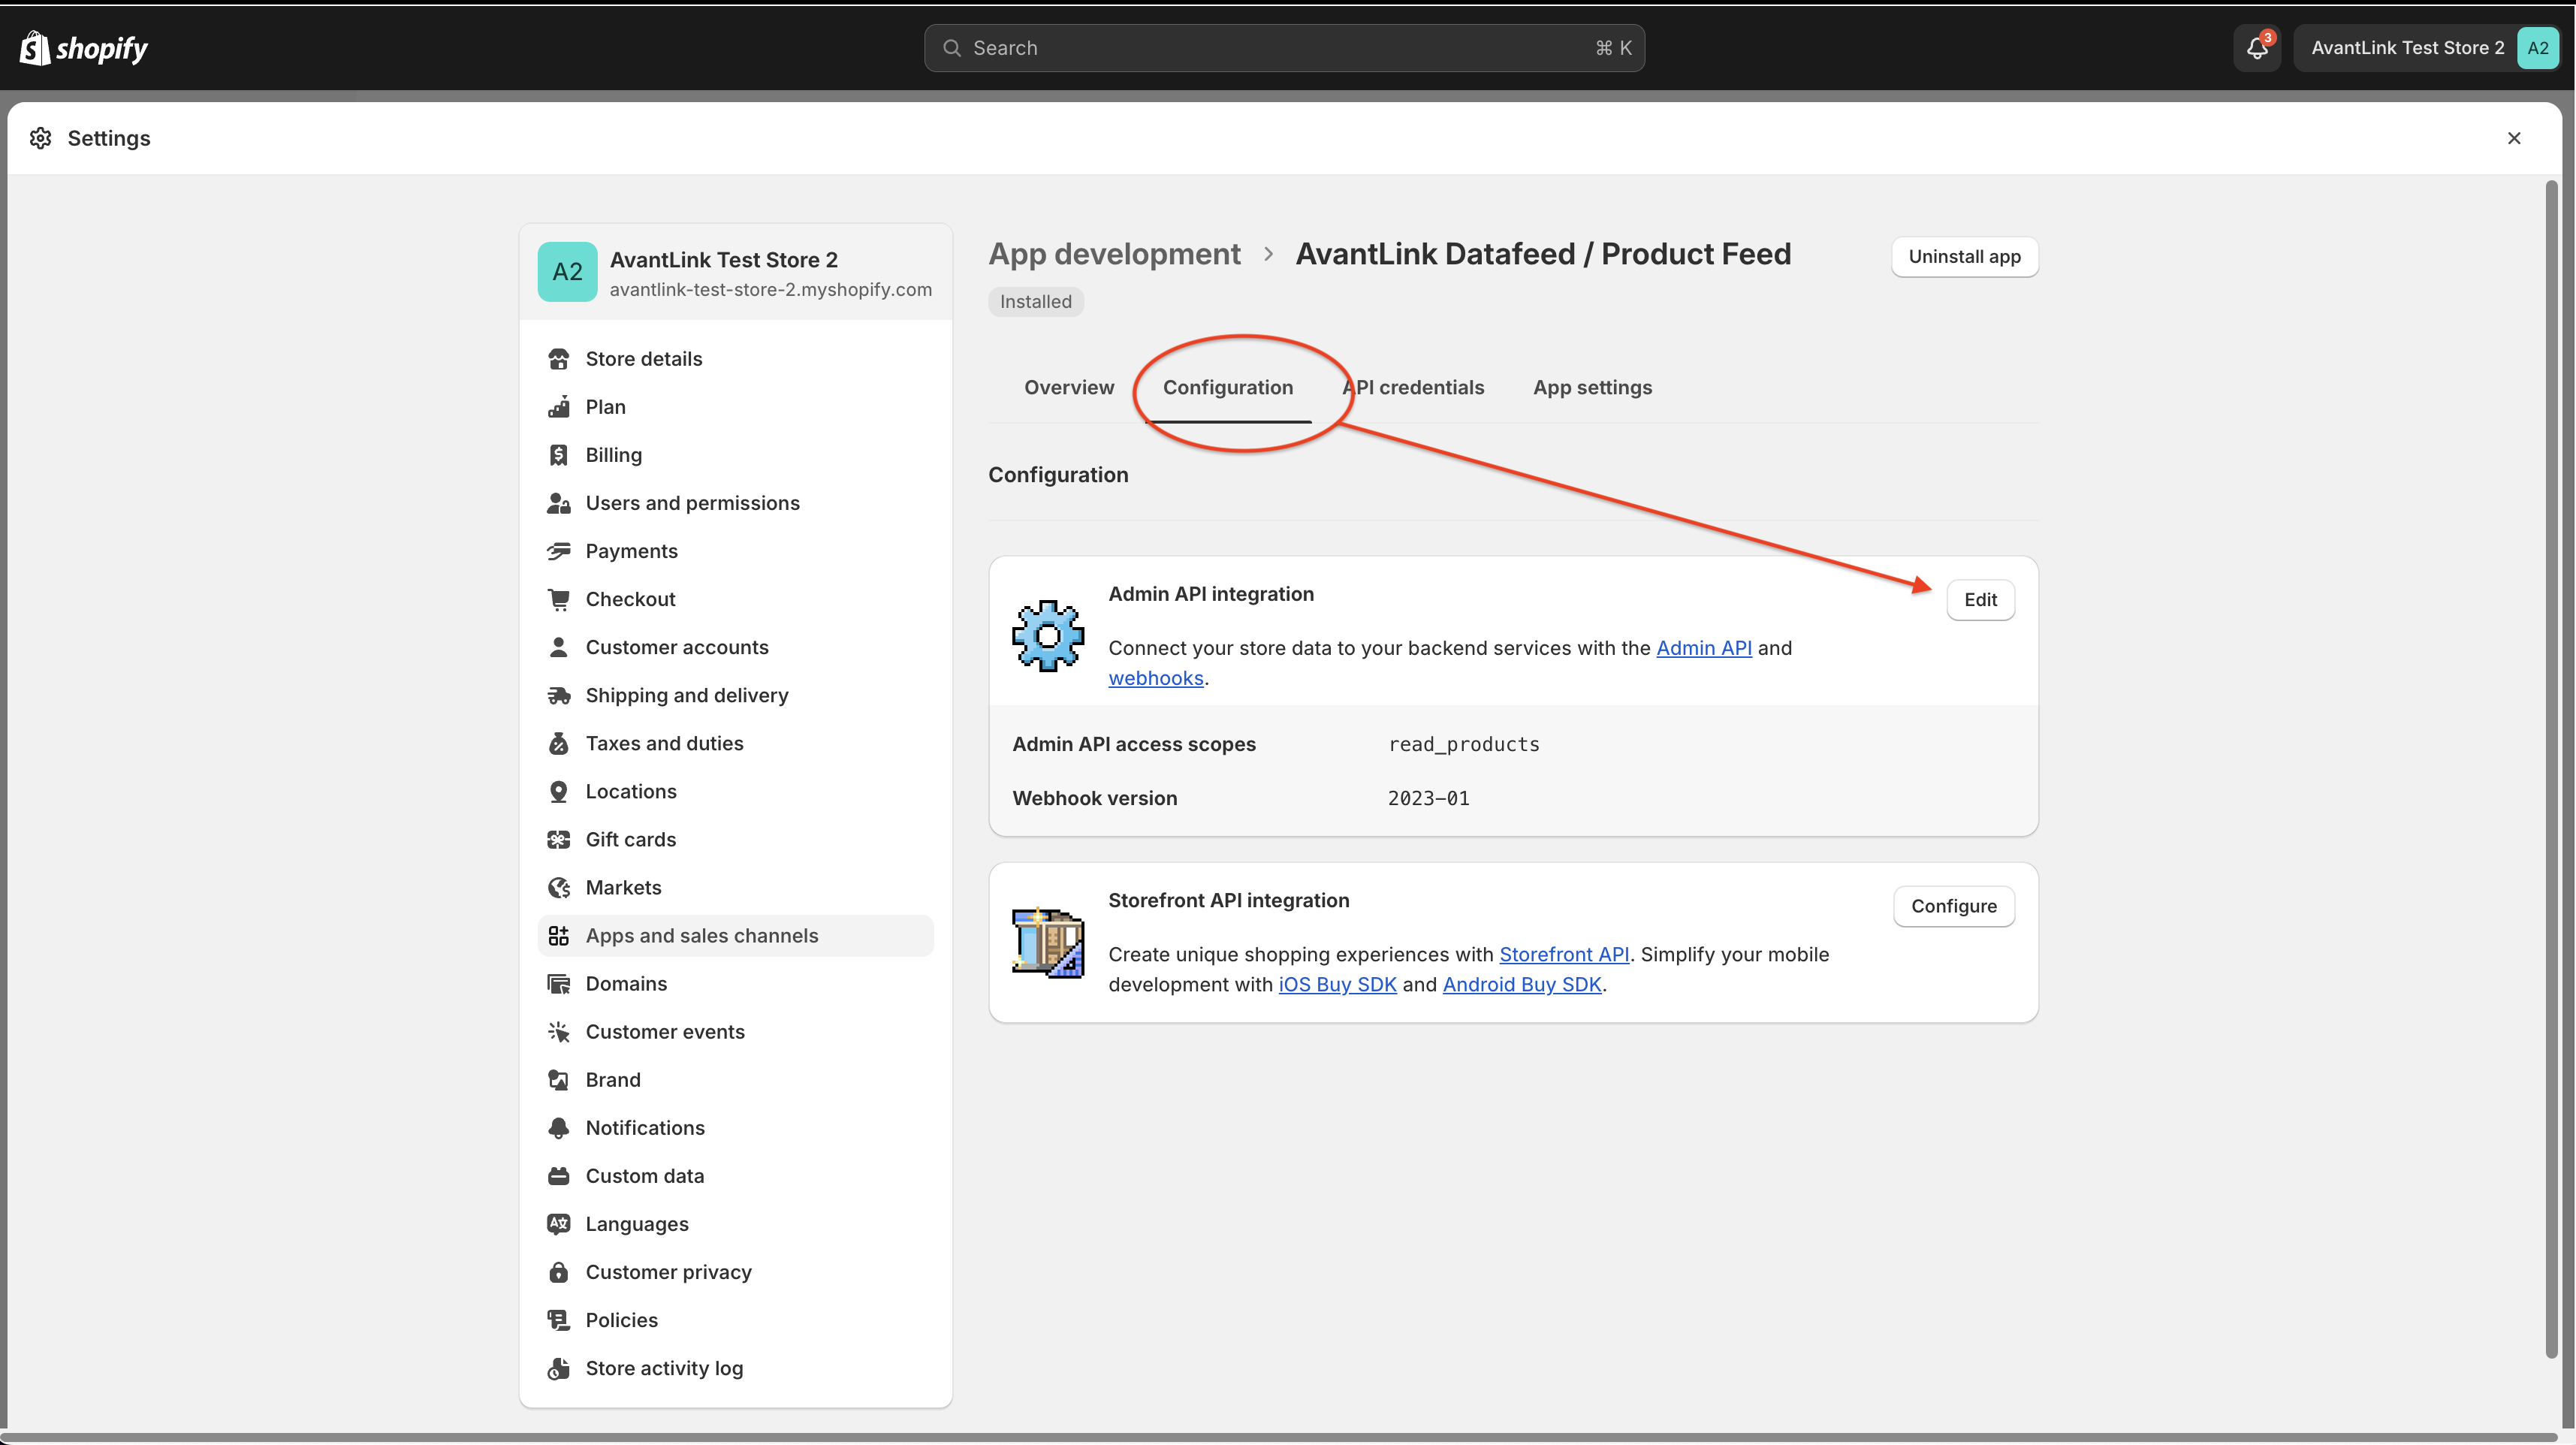
Task: Click the Shopify logo
Action: (84, 48)
